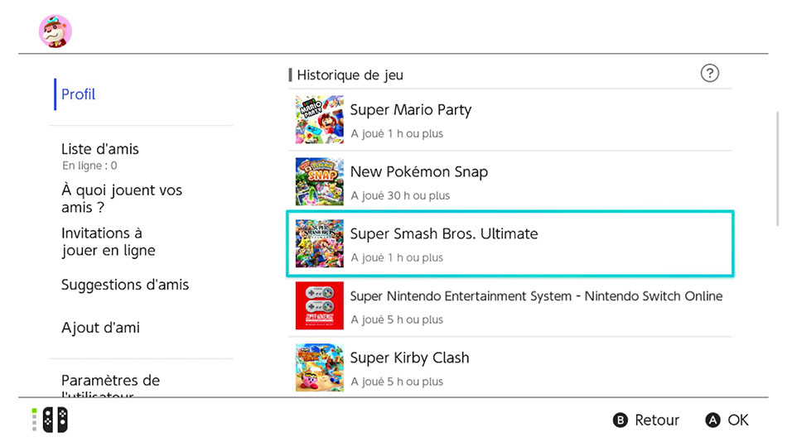Select À quoi jouent vos amis ?
Image resolution: width=787 pixels, height=442 pixels.
[x=122, y=199]
